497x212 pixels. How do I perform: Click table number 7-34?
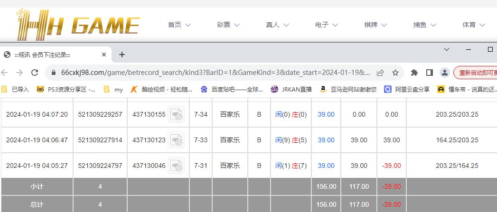(201, 114)
